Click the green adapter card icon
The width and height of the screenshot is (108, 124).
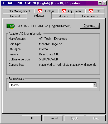(x=11, y=26)
